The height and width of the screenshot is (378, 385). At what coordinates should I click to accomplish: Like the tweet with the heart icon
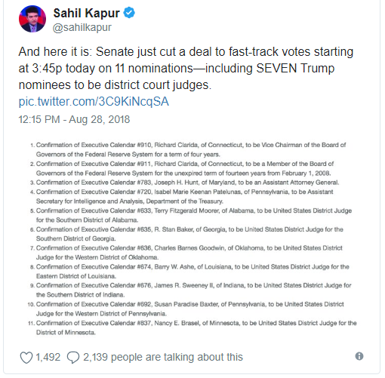[x=26, y=358]
